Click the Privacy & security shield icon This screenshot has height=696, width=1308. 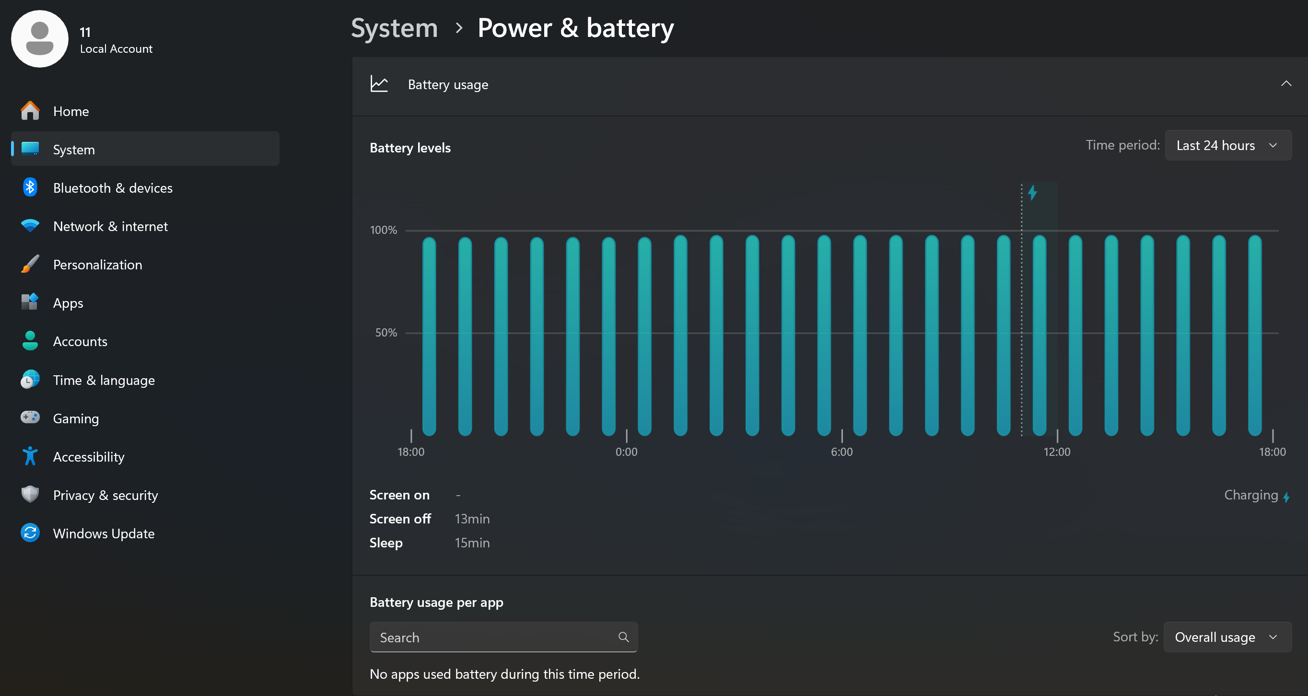pyautogui.click(x=30, y=495)
